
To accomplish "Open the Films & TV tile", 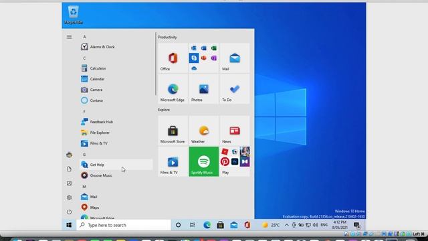I will (x=173, y=161).
